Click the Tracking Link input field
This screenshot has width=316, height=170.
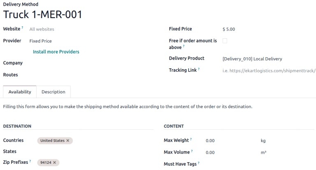coord(268,71)
